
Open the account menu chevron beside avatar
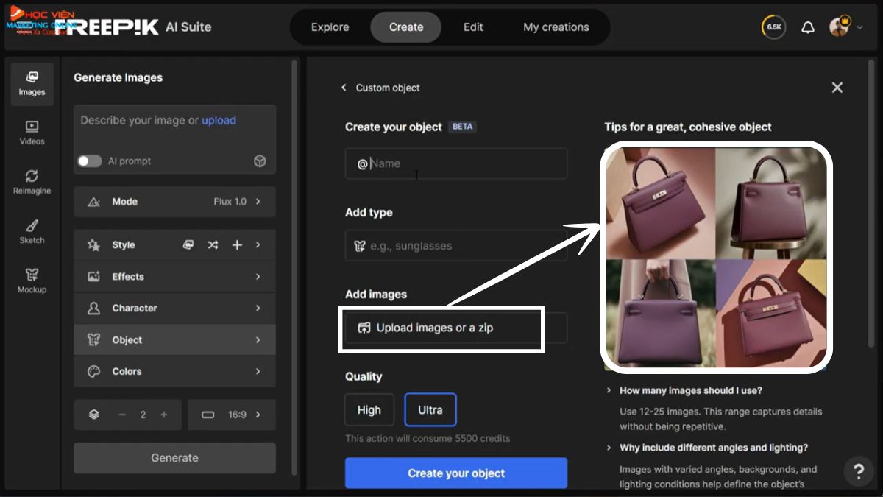click(859, 27)
